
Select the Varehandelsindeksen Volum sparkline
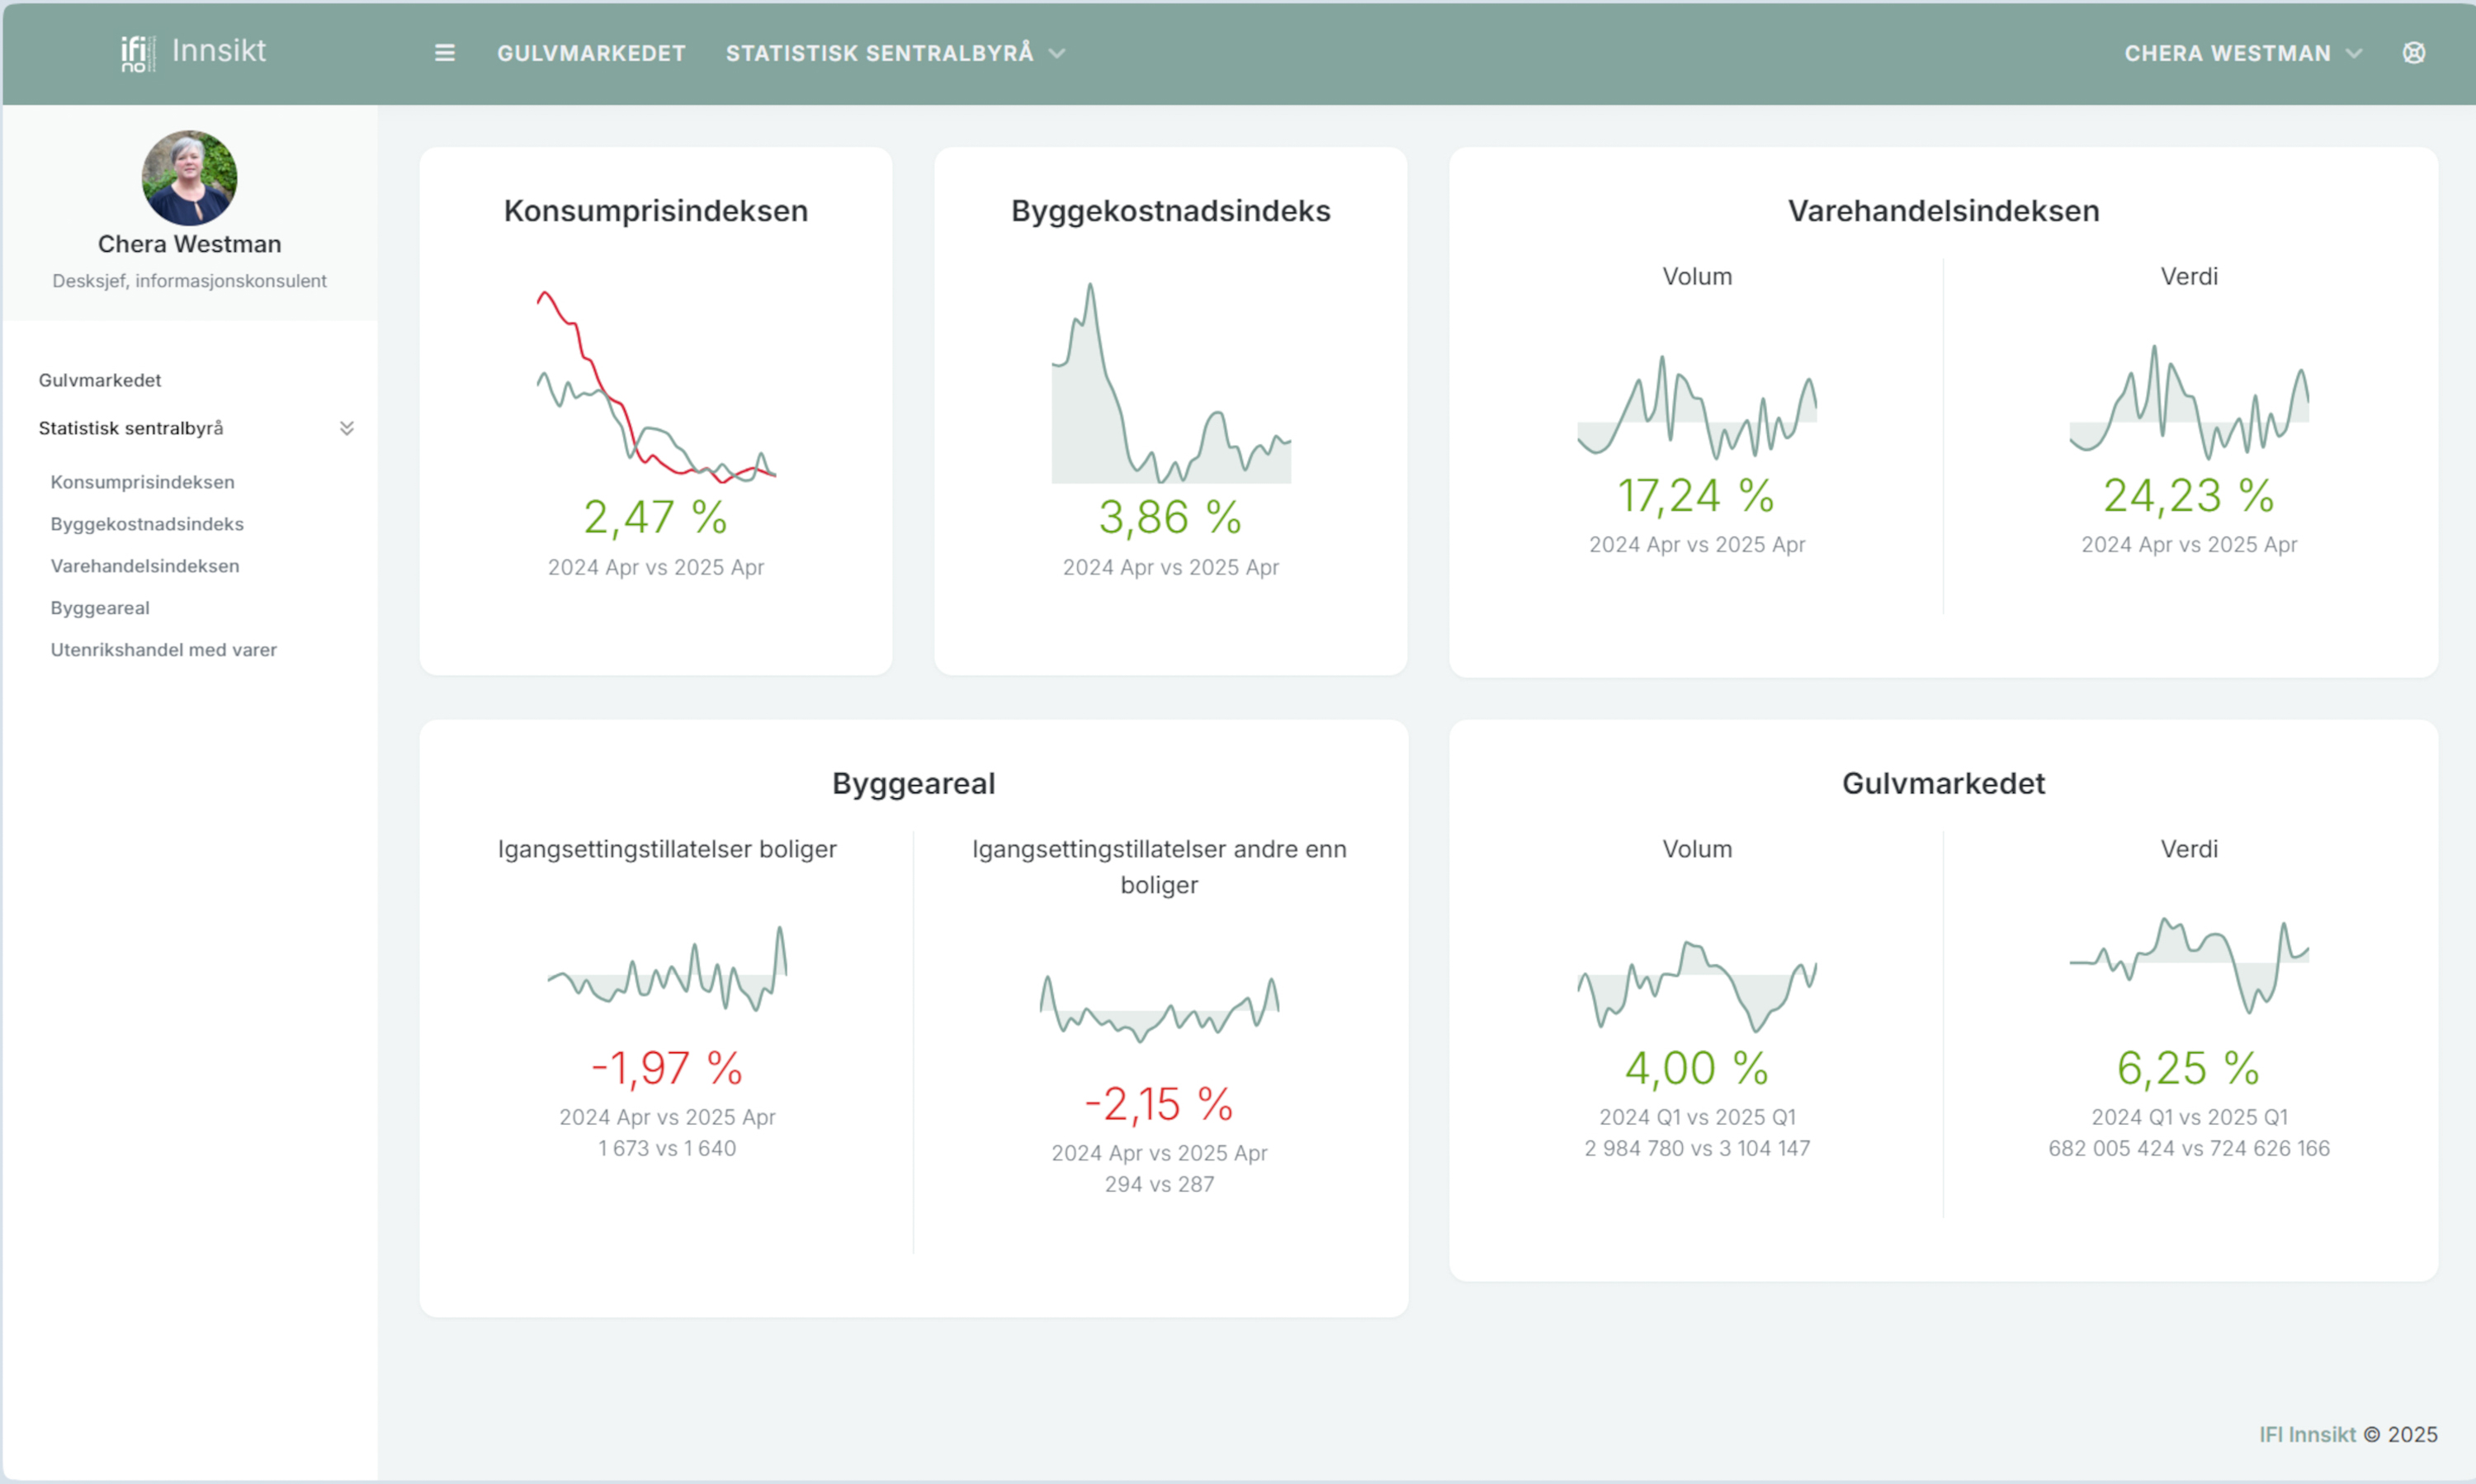click(1697, 407)
